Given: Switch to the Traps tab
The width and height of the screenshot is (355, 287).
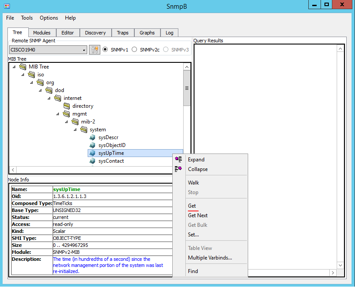Looking at the screenshot, I should (x=123, y=32).
